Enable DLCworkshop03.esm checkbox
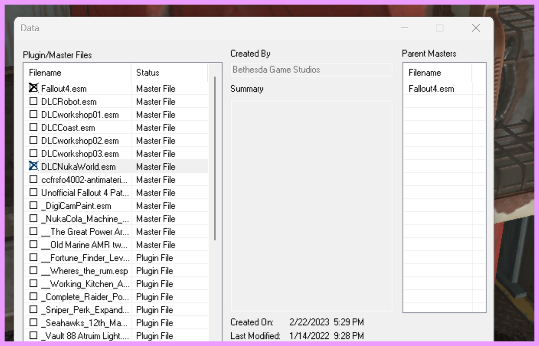Viewport: 539px width, 346px height. 33,153
